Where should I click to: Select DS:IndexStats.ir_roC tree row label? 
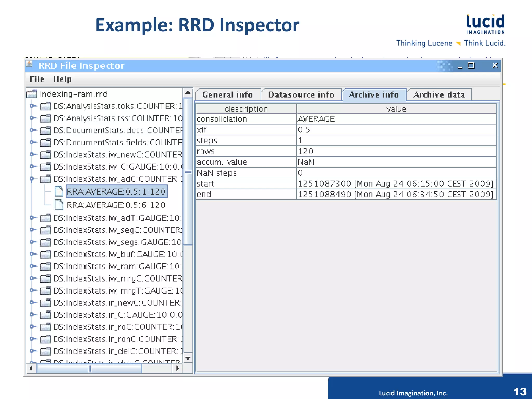pyautogui.click(x=118, y=327)
